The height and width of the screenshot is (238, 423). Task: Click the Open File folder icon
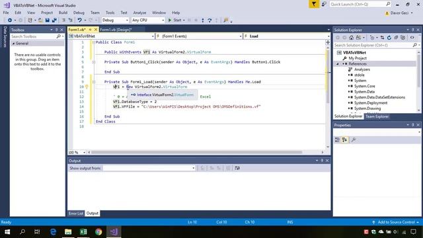(40, 20)
